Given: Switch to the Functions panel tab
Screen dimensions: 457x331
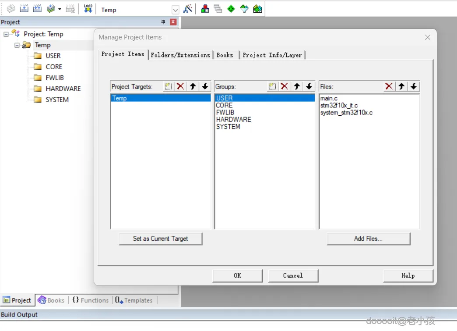Looking at the screenshot, I should 91,300.
